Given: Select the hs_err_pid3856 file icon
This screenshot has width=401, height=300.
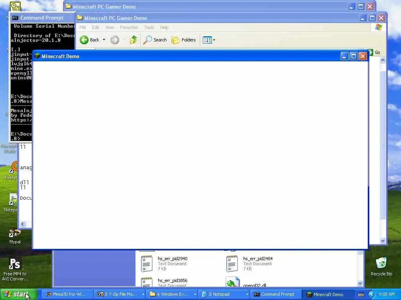Looking at the screenshot, I should [146, 282].
